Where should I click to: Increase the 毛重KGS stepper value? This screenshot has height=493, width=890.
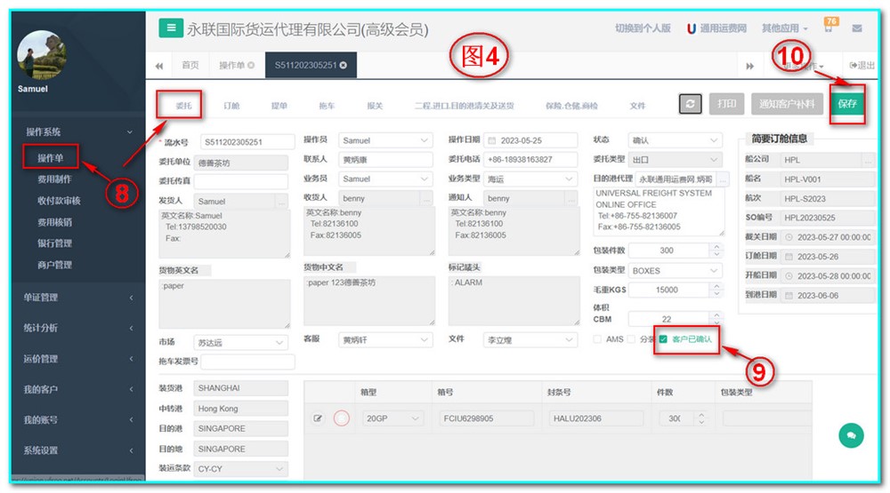point(716,286)
